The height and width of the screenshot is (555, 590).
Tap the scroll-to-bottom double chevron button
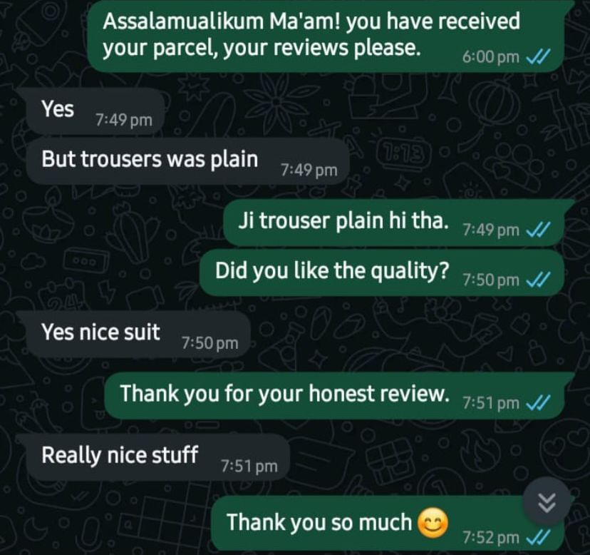point(547,502)
